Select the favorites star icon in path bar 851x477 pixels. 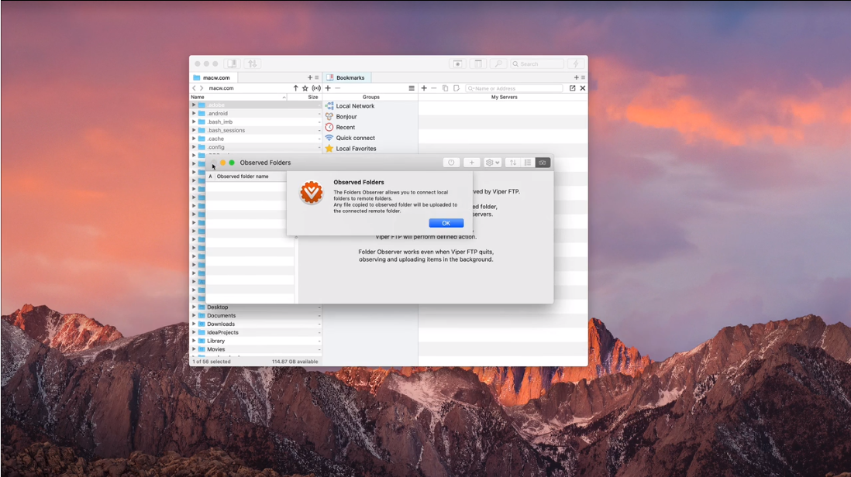[305, 88]
